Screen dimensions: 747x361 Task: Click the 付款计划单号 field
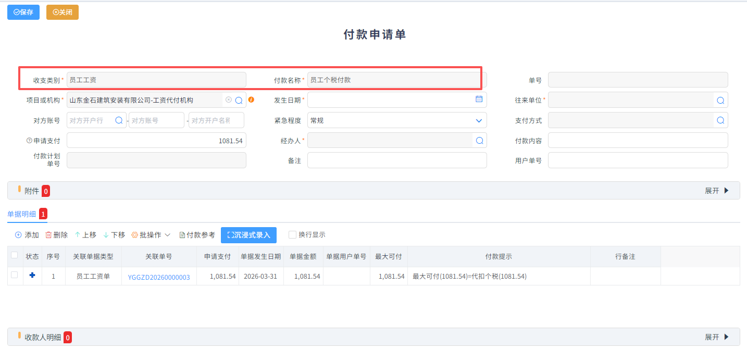(156, 160)
